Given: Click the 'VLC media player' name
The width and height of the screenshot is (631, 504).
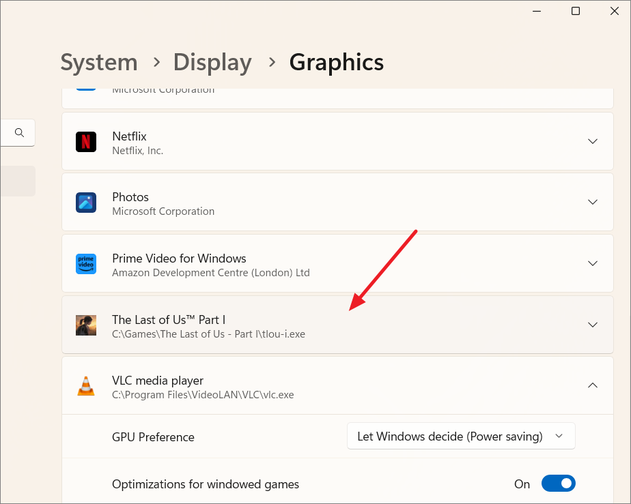Looking at the screenshot, I should (157, 381).
